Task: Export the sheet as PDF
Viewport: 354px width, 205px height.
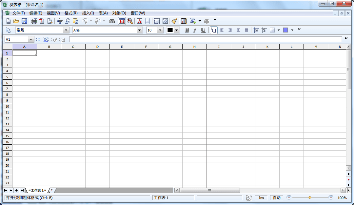Action: point(42,21)
